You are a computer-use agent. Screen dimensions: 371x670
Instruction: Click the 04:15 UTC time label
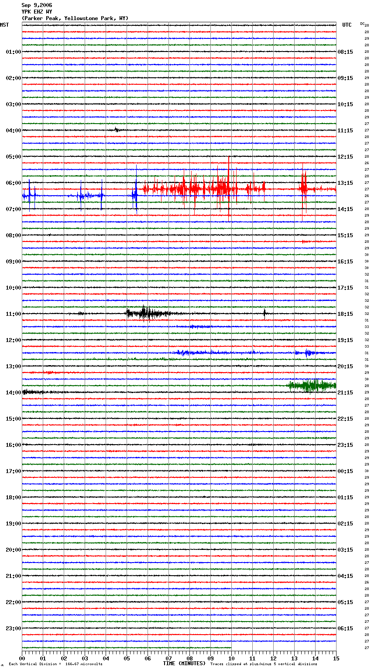[x=345, y=576]
